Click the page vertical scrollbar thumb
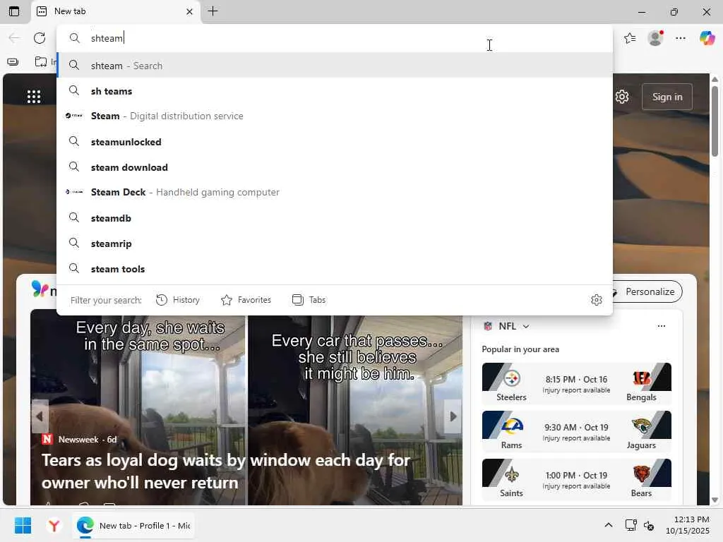 click(715, 121)
